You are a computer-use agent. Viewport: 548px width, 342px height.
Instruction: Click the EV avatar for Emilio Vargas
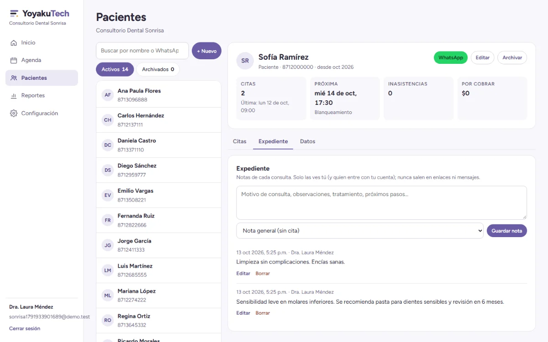108,195
